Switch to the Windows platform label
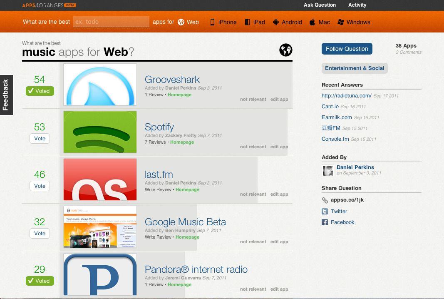Viewport: 444px width, 299px height. [358, 22]
